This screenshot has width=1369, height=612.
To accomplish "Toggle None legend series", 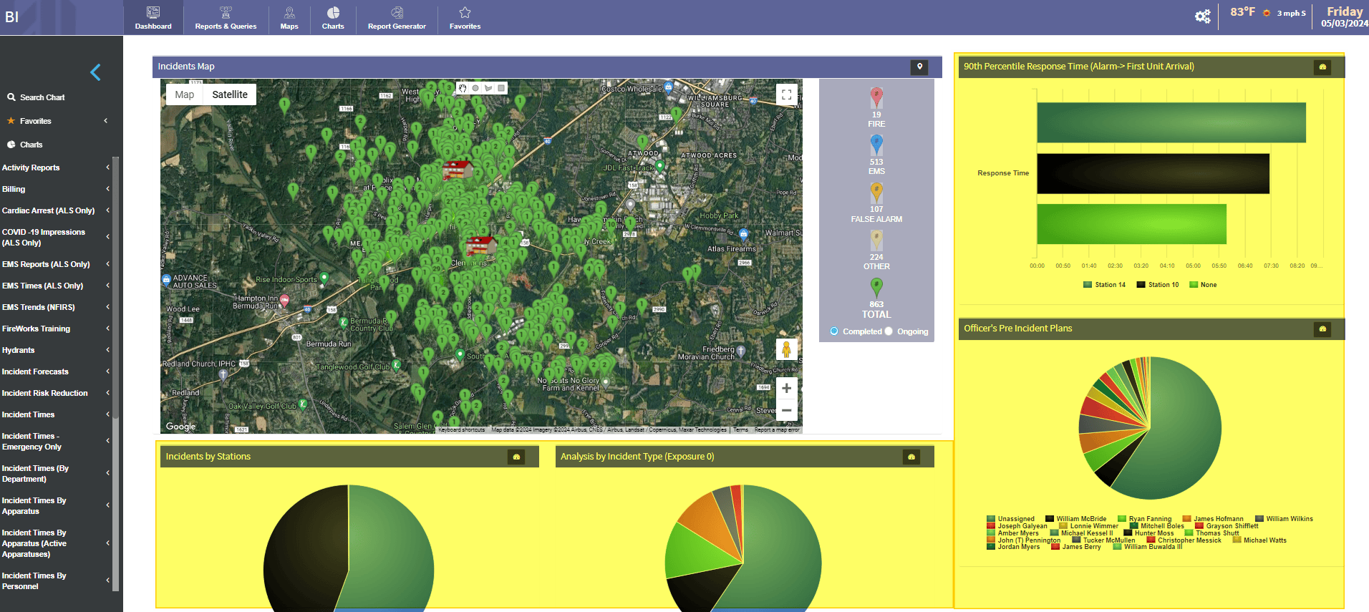I will click(1203, 285).
